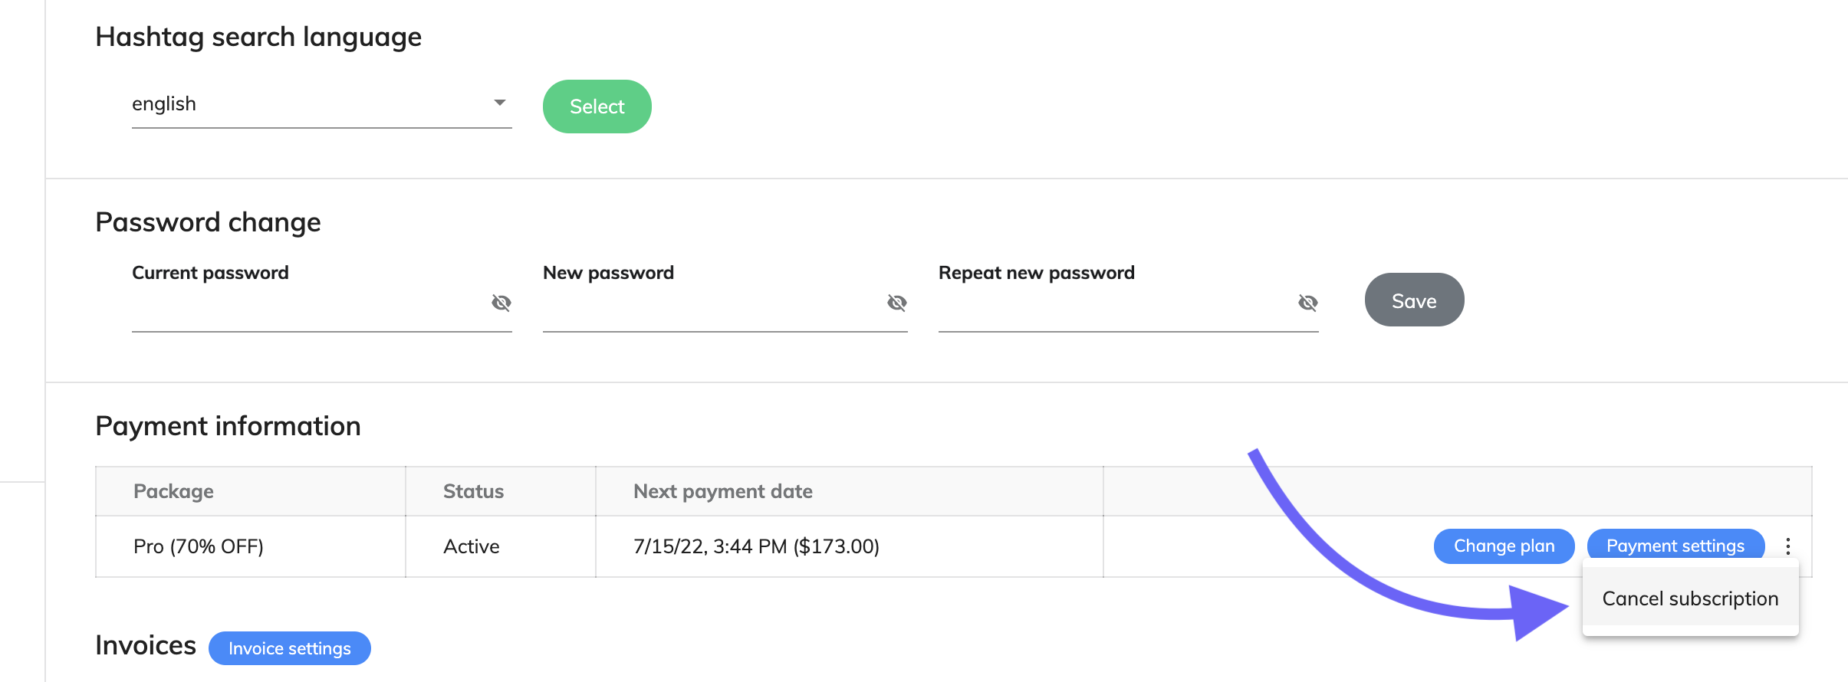Viewport: 1848px width, 682px height.
Task: Reveal the repeat new password field
Action: click(x=1308, y=303)
